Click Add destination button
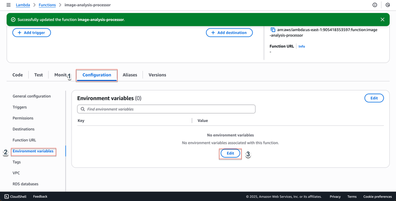The height and width of the screenshot is (201, 396). tap(229, 33)
